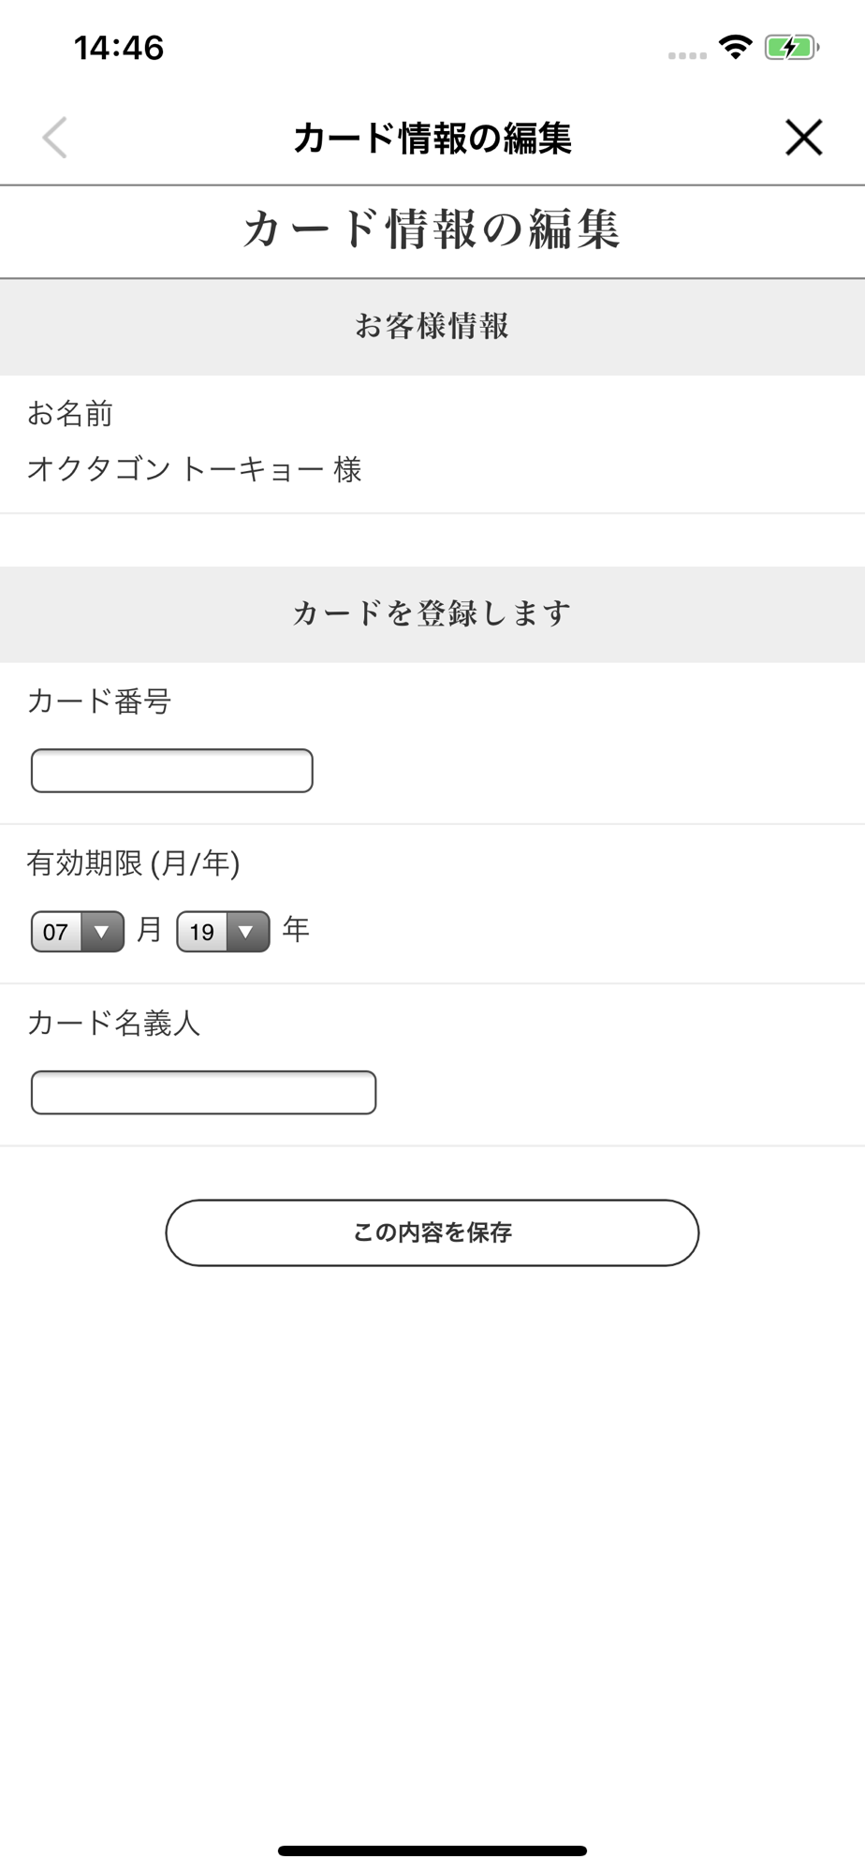Tap the customer name オクタゴン トーキョー 様

point(195,469)
